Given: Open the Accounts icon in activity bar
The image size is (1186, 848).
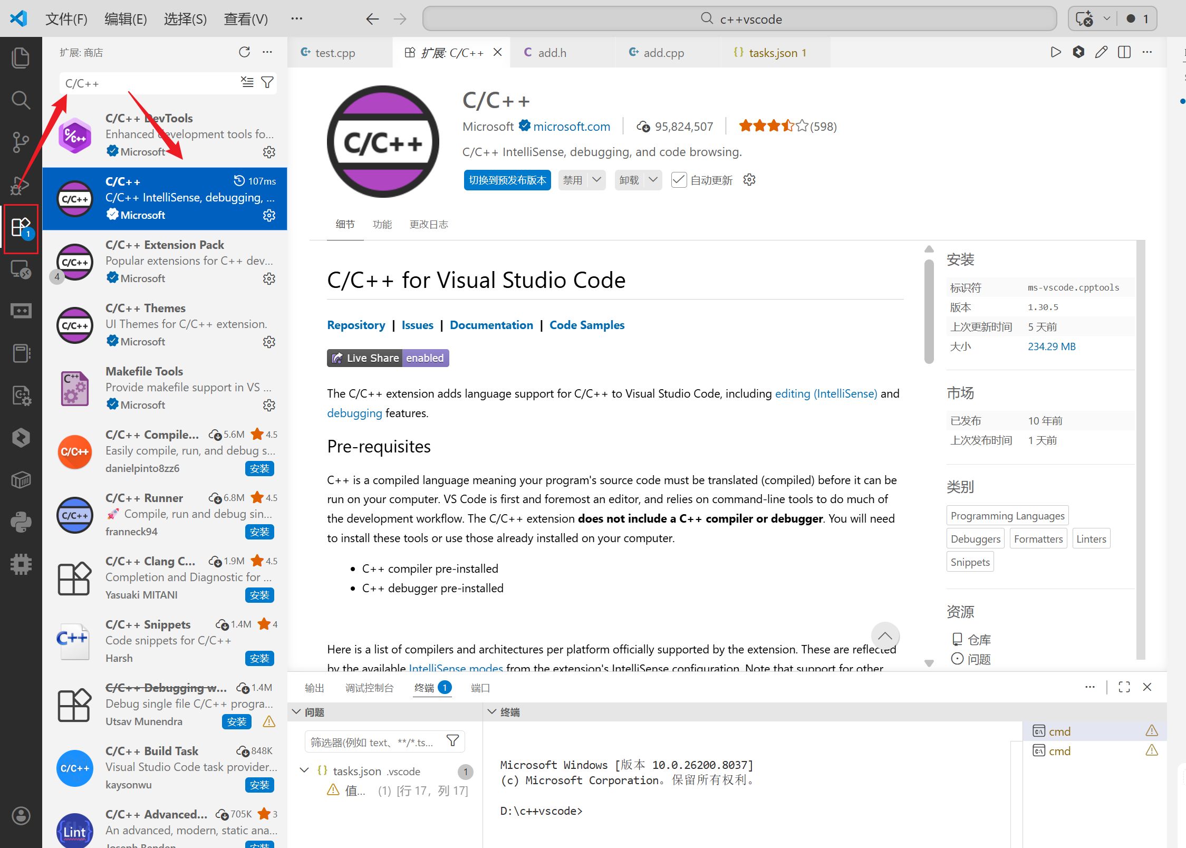Looking at the screenshot, I should (x=21, y=816).
